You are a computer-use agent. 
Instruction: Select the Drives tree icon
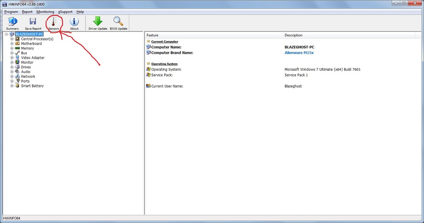pos(18,67)
